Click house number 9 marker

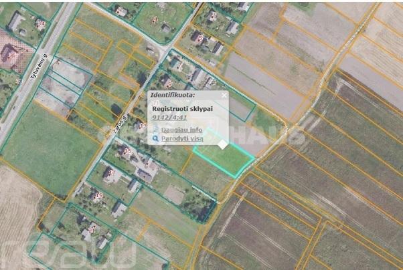(x=168, y=83)
